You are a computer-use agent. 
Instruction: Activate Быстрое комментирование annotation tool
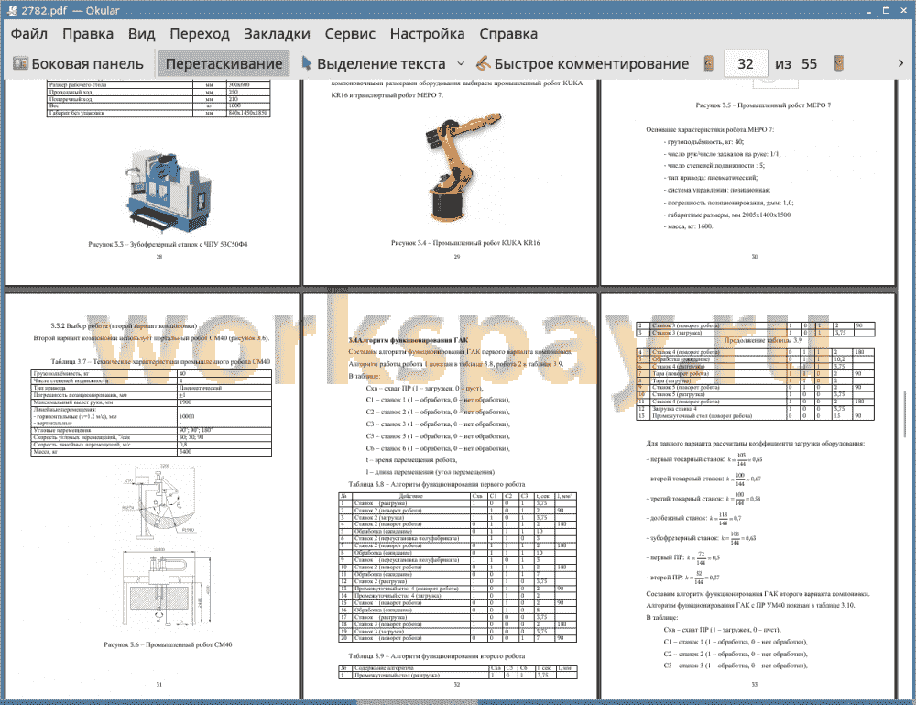583,64
